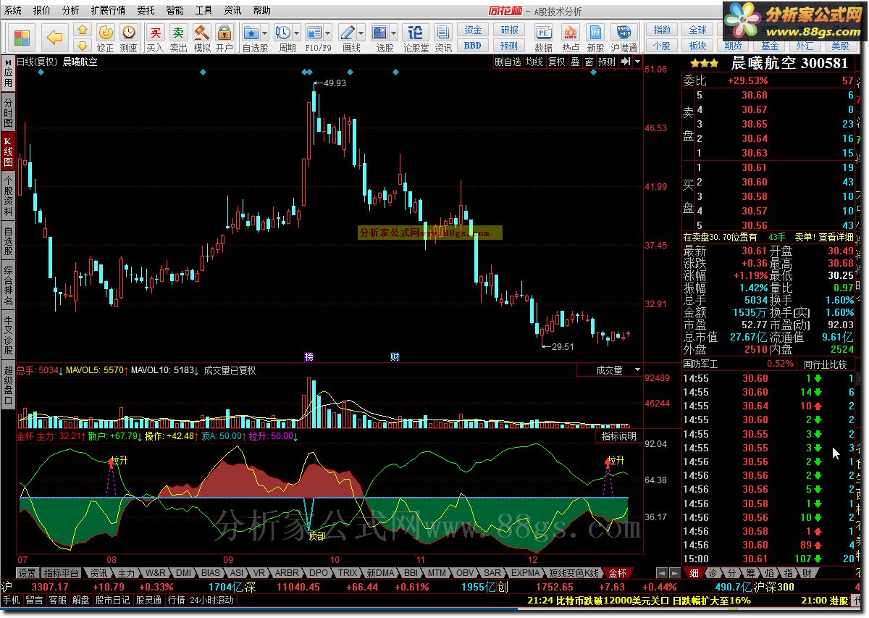The image size is (869, 618).
Task: Click the 资金 button
Action: (473, 30)
